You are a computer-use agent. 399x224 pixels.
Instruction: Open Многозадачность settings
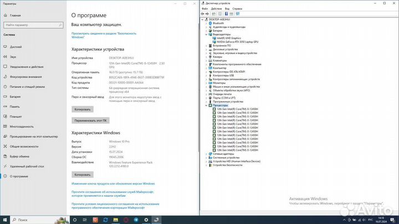point(22,127)
